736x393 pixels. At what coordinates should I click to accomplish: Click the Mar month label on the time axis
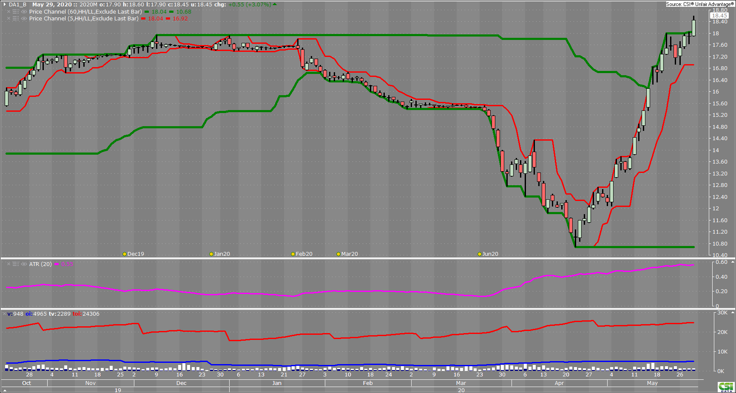[461, 383]
